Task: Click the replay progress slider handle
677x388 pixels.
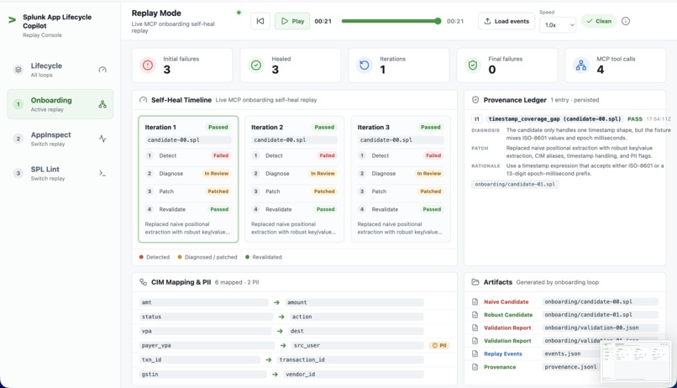Action: coord(438,21)
